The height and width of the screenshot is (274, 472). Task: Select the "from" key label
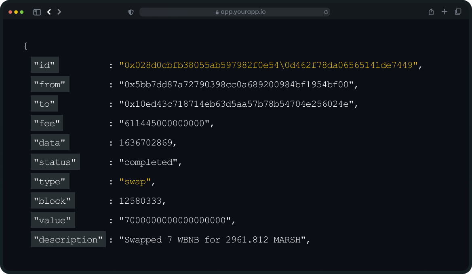point(50,84)
